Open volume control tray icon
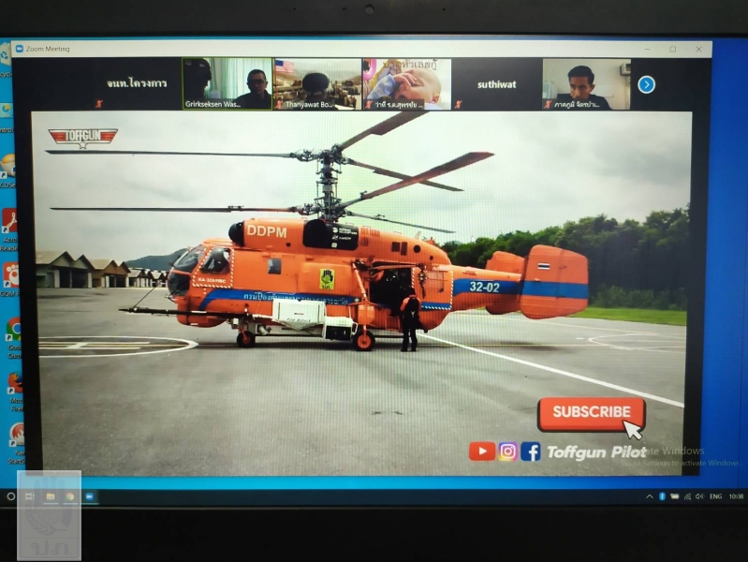This screenshot has width=748, height=562. pos(699,496)
